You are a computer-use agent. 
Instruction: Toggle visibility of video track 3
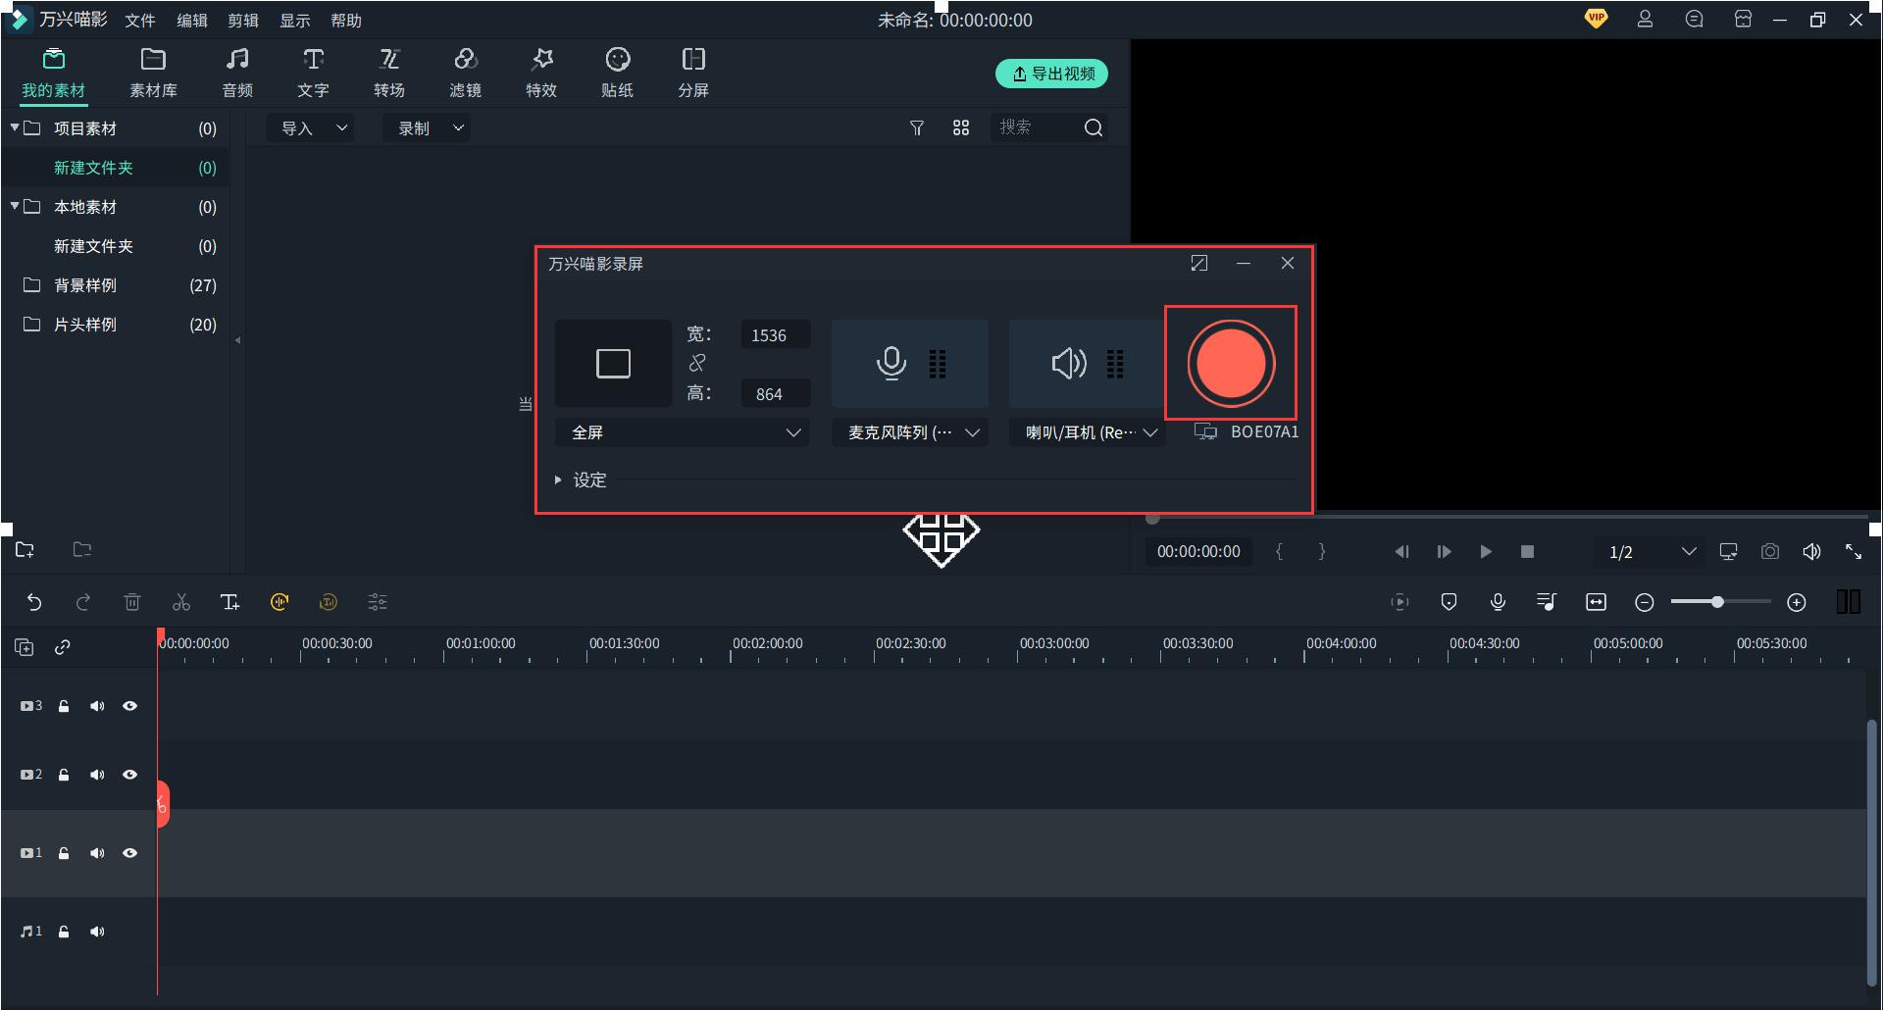coord(129,706)
